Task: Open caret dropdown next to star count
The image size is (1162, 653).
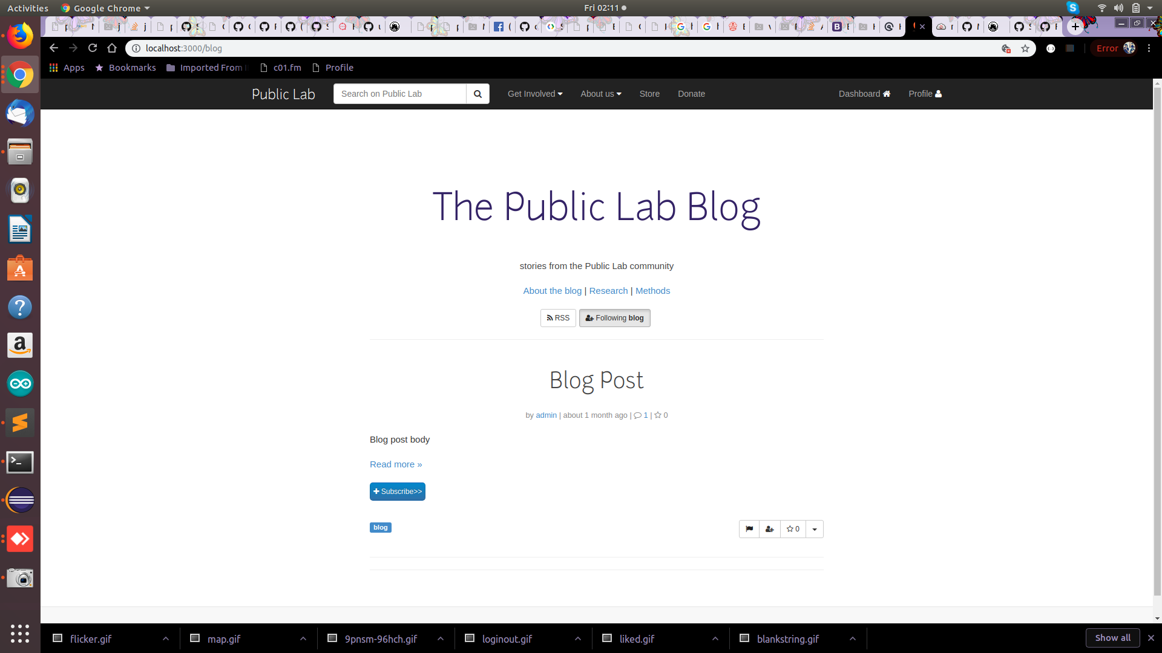Action: click(815, 529)
